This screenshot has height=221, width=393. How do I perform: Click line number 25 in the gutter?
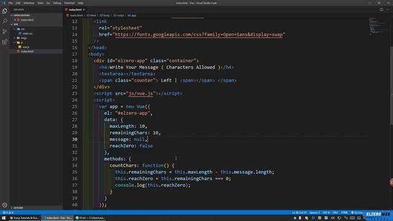74,106
